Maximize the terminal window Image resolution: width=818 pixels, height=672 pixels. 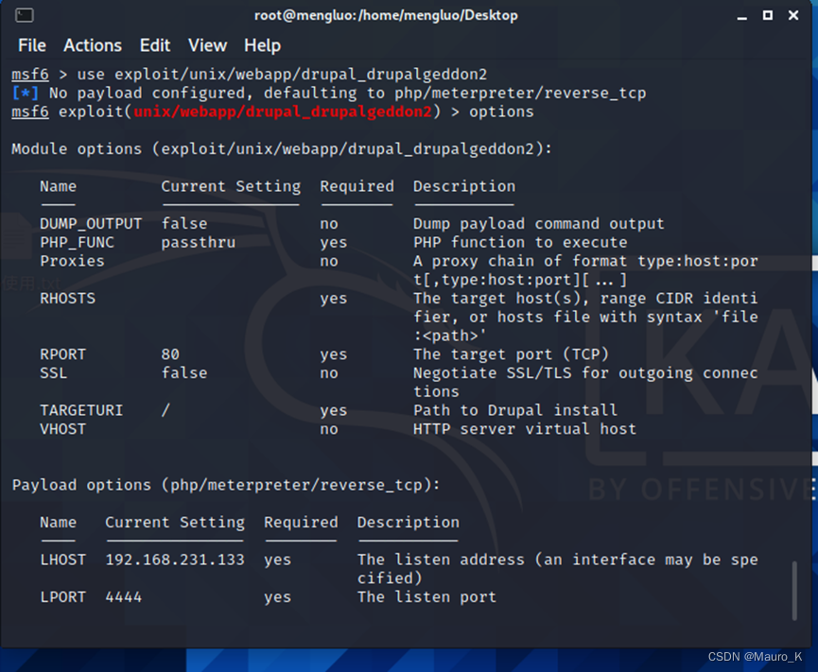coord(767,15)
